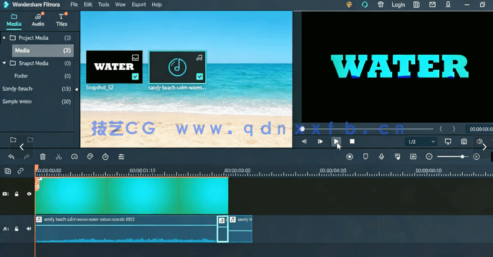Toggle video track visibility eye
The image size is (493, 257).
(28, 194)
